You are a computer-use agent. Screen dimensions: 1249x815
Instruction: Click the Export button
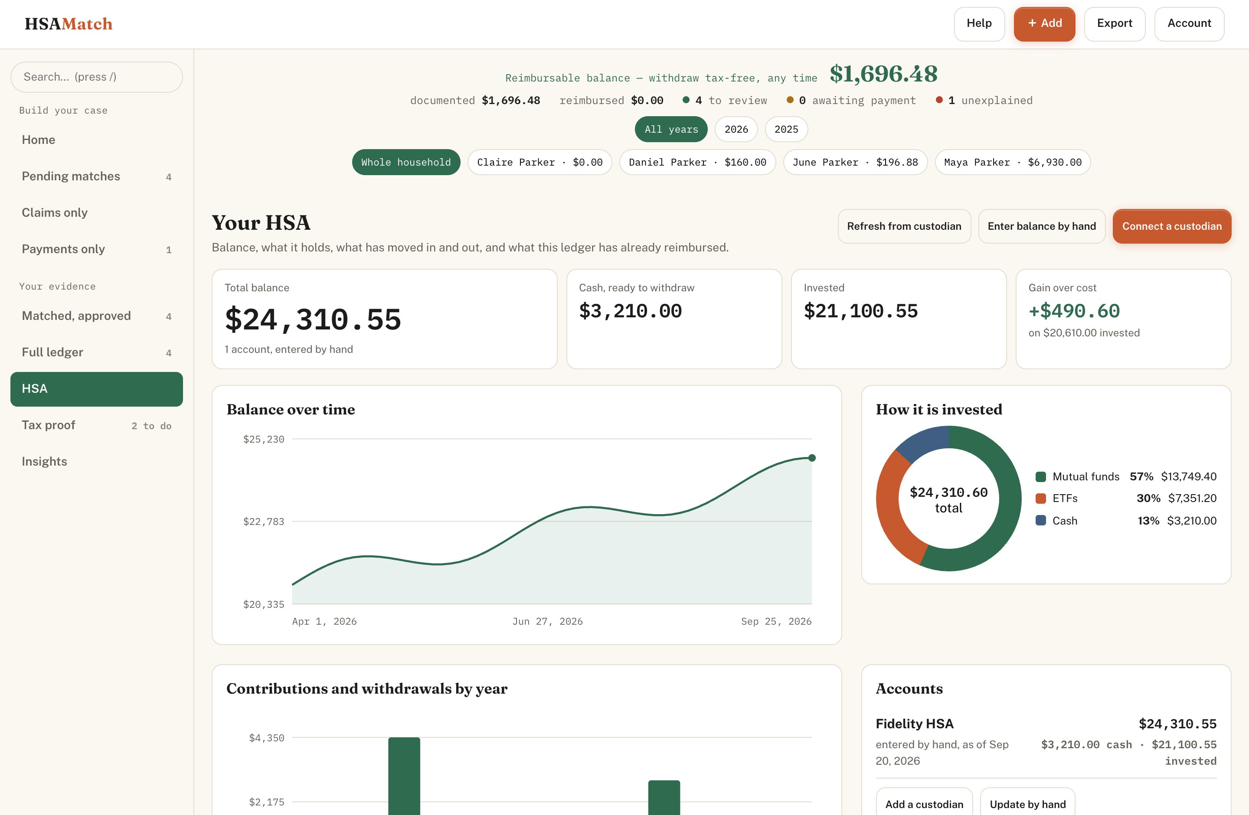(x=1114, y=23)
